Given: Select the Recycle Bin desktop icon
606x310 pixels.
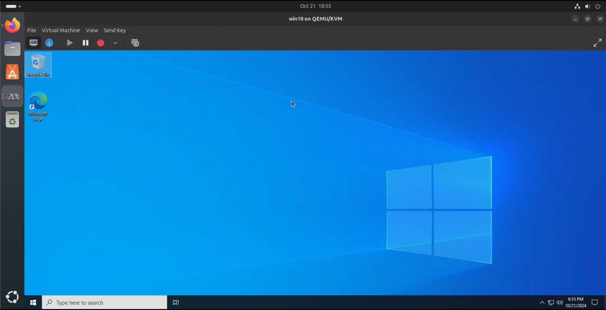Looking at the screenshot, I should click(x=38, y=65).
